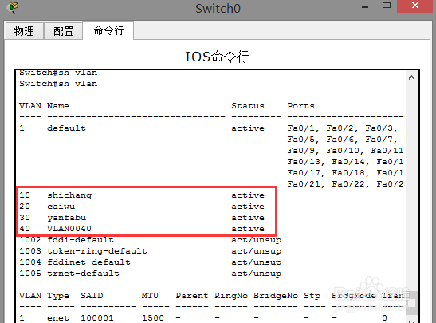Click the 'Fa0/22,' port entry

click(351, 184)
